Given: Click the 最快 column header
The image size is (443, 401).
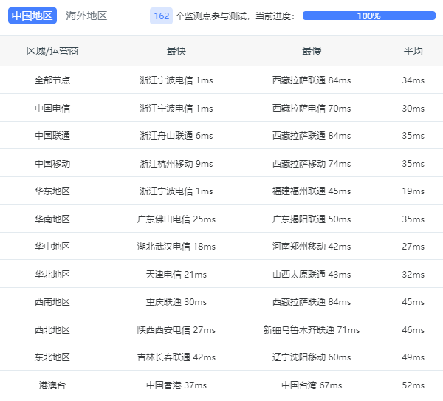Looking at the screenshot, I should pos(176,51).
